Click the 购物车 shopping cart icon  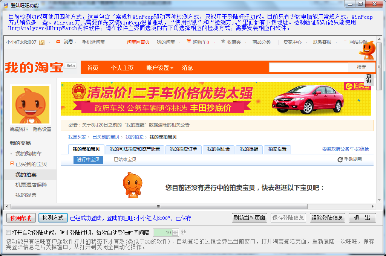pyautogui.click(x=189, y=41)
